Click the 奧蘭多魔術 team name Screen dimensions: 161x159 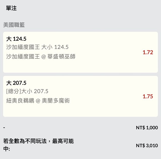coord(56,101)
